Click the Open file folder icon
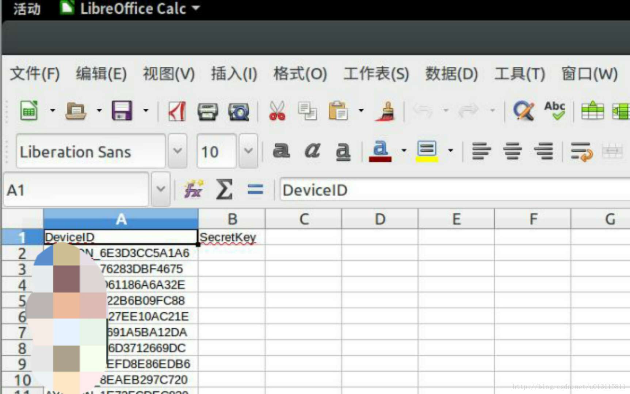The image size is (630, 394). coord(76,111)
